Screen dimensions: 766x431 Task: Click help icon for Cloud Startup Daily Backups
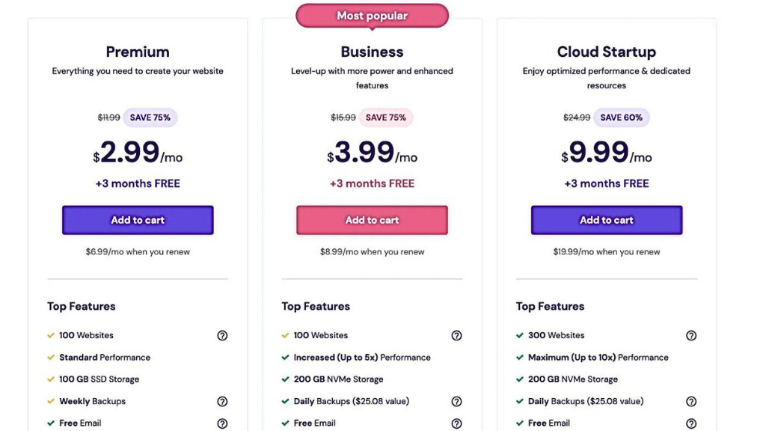(x=691, y=402)
